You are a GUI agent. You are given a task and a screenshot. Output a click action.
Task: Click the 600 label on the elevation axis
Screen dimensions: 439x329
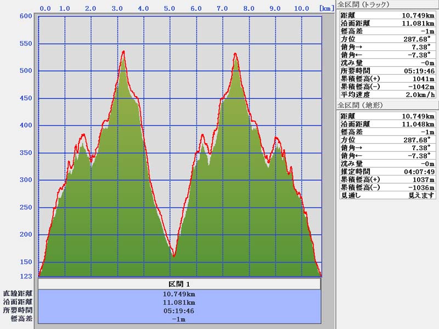(26, 16)
